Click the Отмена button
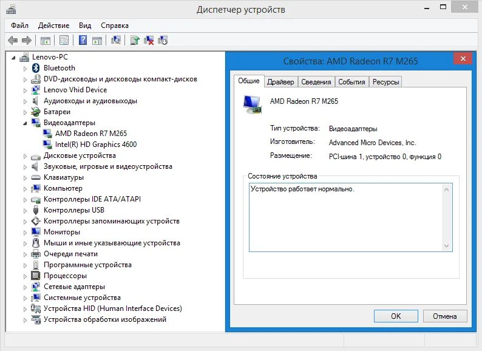Image resolution: width=482 pixels, height=351 pixels. pyautogui.click(x=445, y=316)
